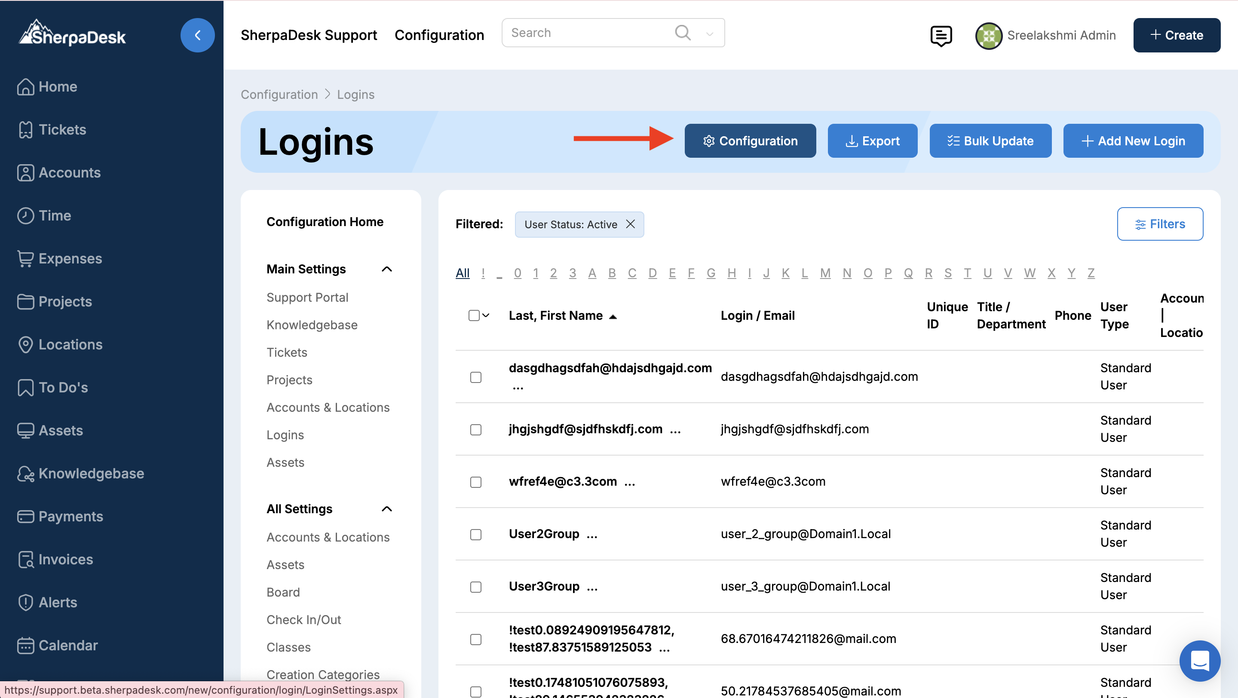This screenshot has height=698, width=1238.
Task: Click the Configuration button in Logins header
Action: click(750, 141)
